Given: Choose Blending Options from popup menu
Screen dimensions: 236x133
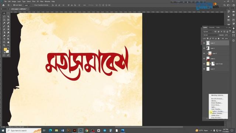Looking at the screenshot, I should click(x=218, y=95).
